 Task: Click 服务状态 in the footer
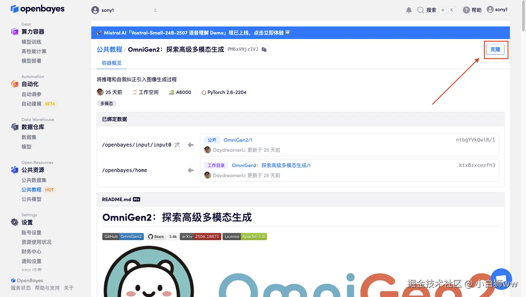coord(21,288)
